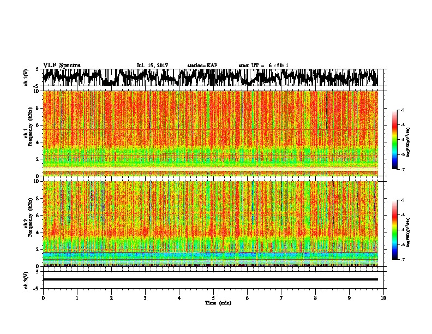Click time axis tick label "9"
Screen dimensions: 432x334
tap(349, 298)
